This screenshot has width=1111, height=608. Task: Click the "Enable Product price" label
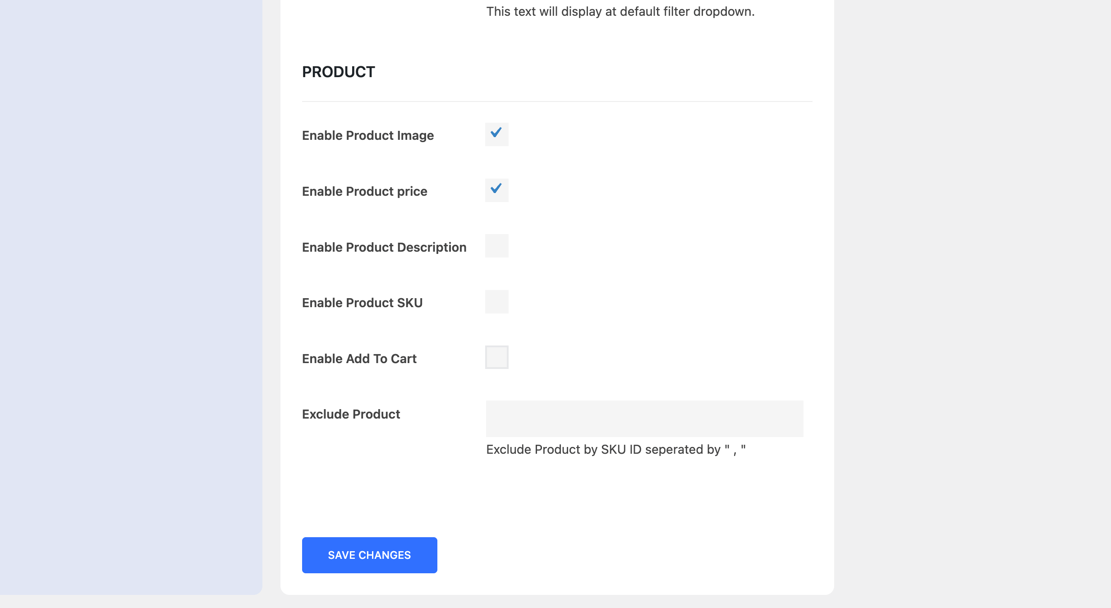[x=364, y=191]
